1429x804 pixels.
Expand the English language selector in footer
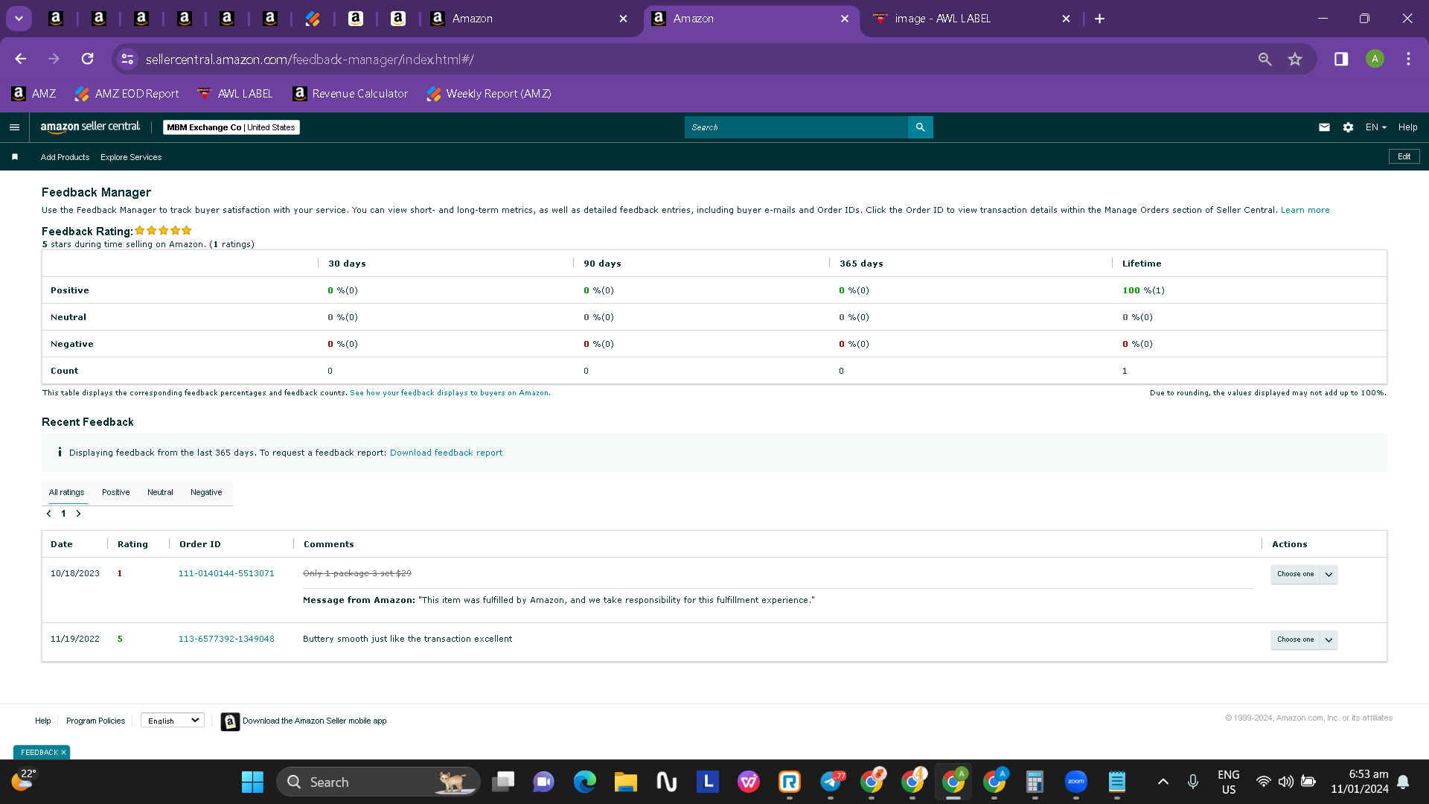[x=173, y=721]
